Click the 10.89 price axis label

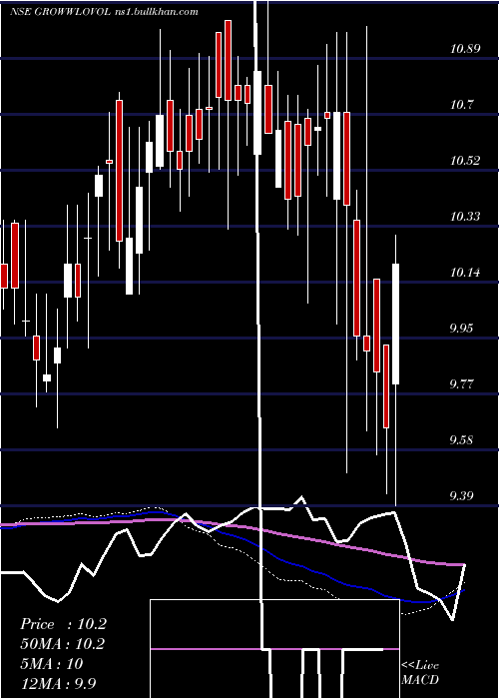pyautogui.click(x=465, y=49)
